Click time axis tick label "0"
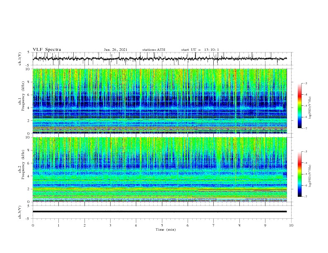Image resolution: width=328 pixels, height=253 pixels. 33,225
